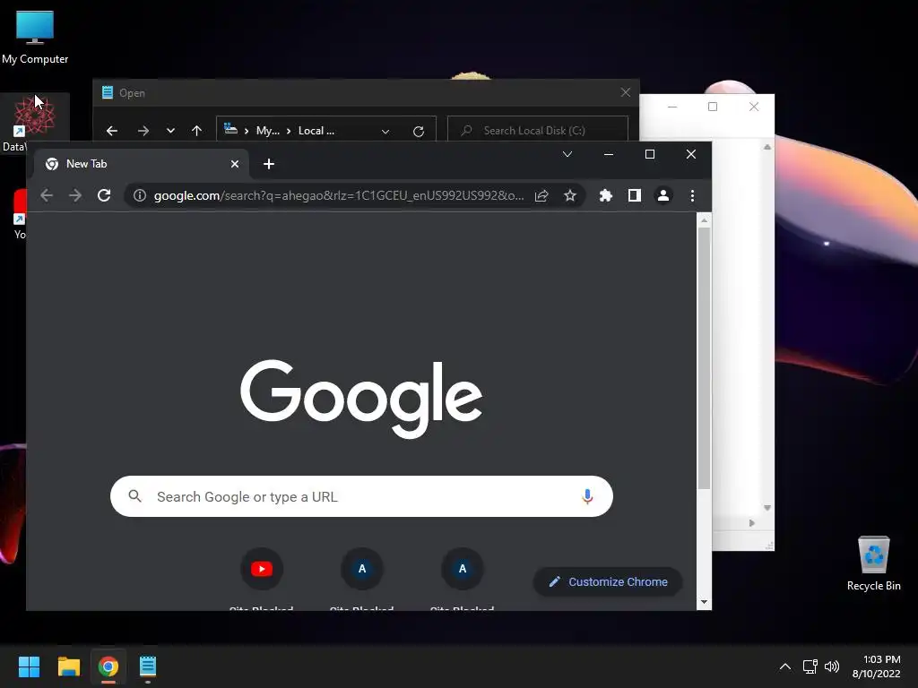The image size is (918, 688).
Task: Open Chrome three-dot menu
Action: click(x=693, y=195)
